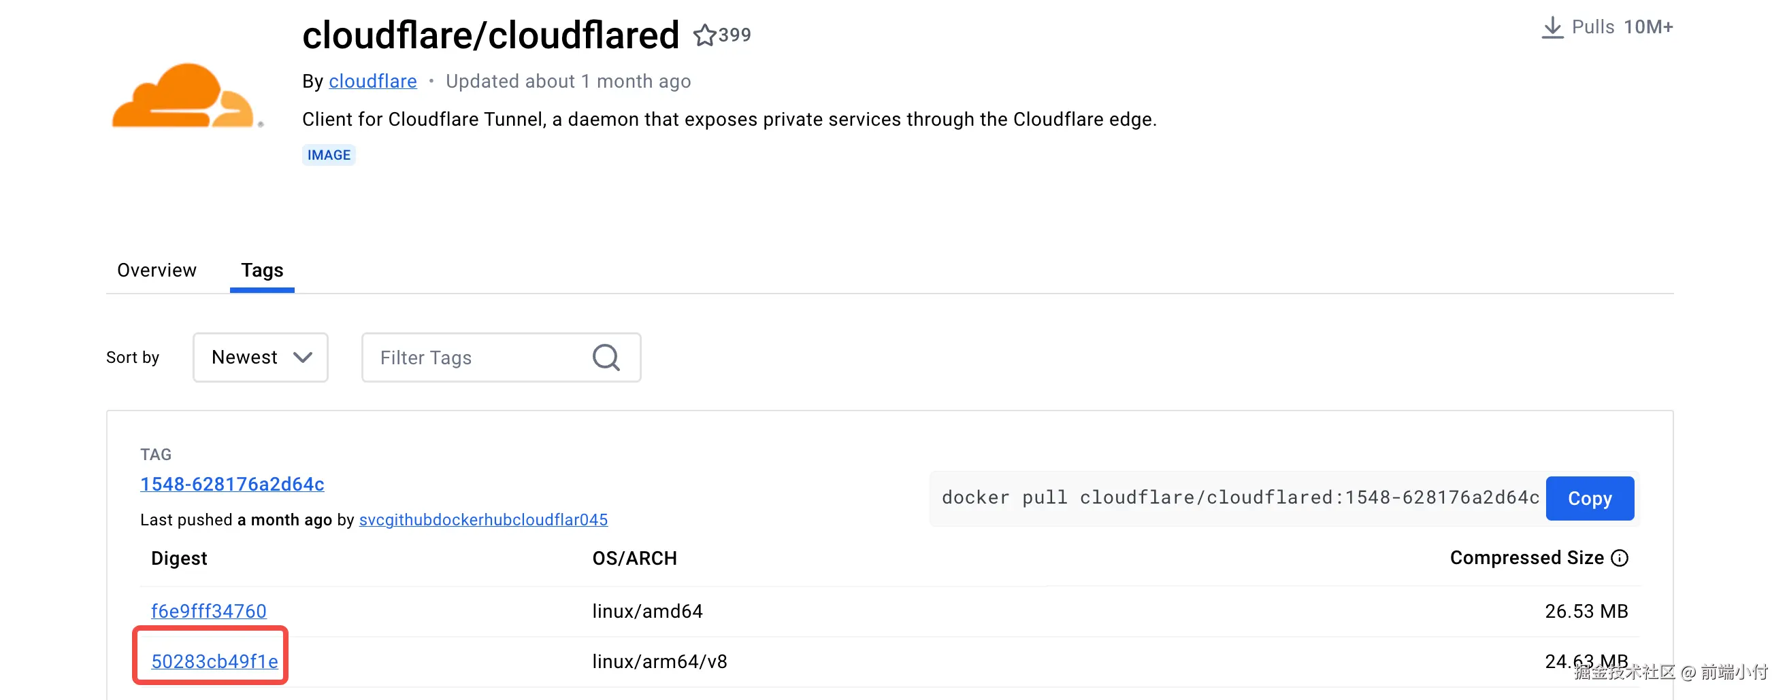
Task: Click the chevron arrow in the Sort dropdown
Action: [x=302, y=357]
